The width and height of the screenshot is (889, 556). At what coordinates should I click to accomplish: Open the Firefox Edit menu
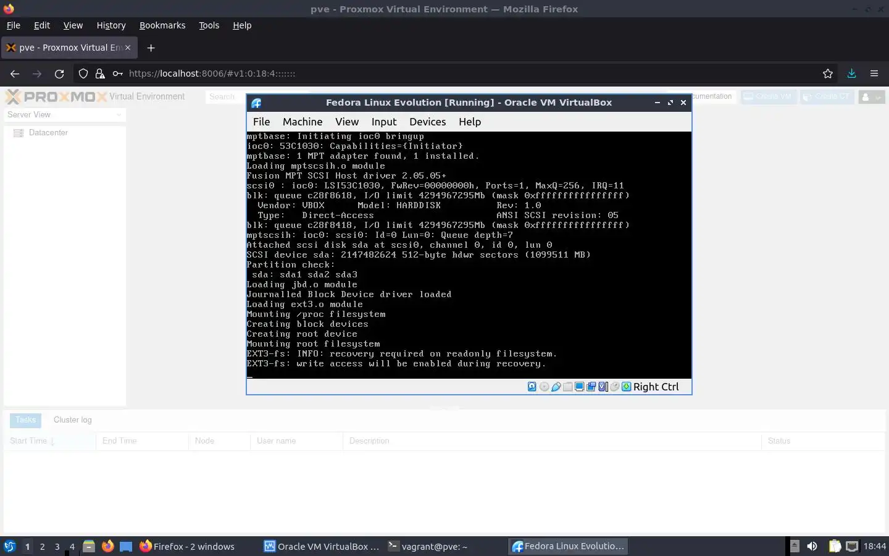pos(42,25)
